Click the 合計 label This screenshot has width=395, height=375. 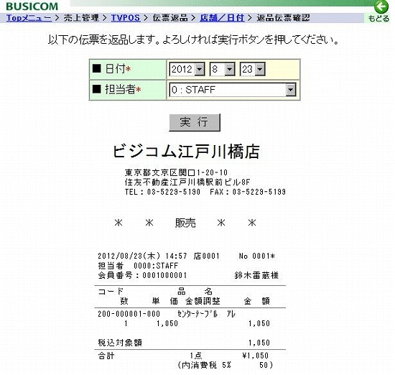106,356
